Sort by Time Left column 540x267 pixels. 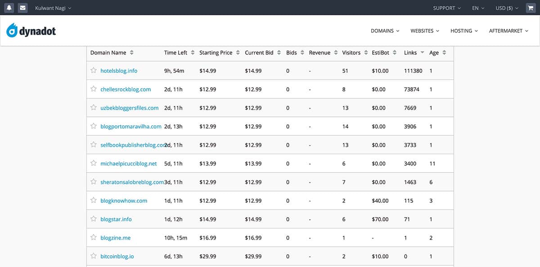(179, 53)
